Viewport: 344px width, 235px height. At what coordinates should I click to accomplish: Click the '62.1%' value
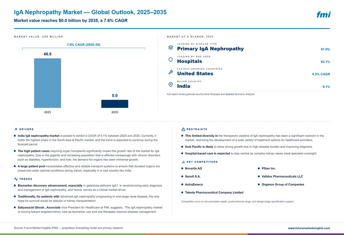point(325,62)
